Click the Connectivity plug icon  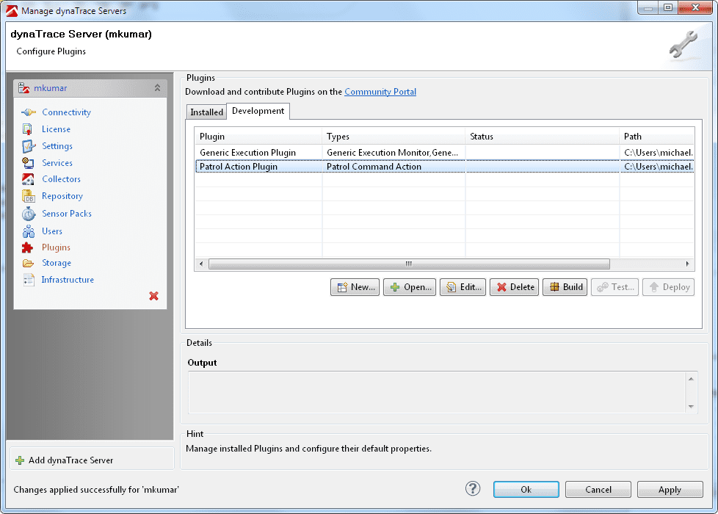click(29, 112)
